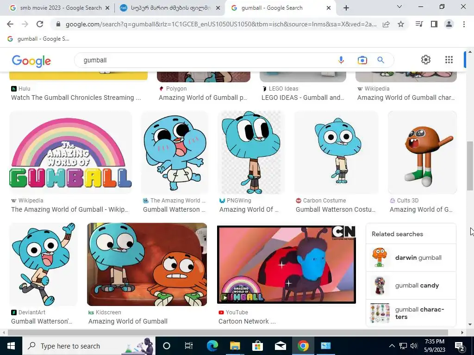Open Task View in the taskbar
Image resolution: width=474 pixels, height=355 pixels.
pos(189,346)
